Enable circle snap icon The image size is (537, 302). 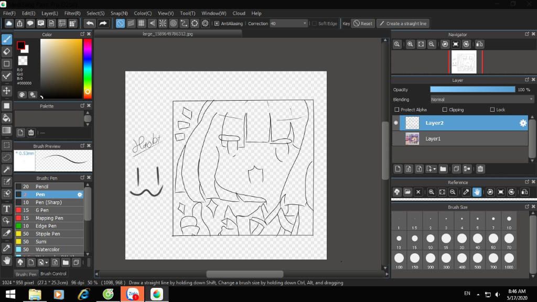click(173, 23)
